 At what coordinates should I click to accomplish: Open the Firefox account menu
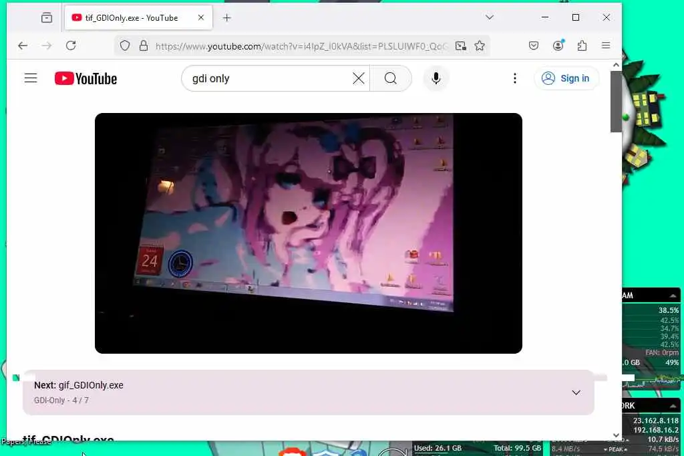click(558, 45)
